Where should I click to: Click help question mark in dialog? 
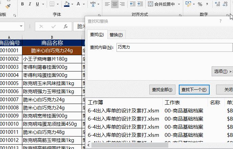click(220, 21)
